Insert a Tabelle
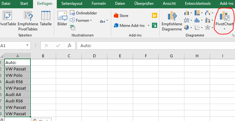This screenshot has height=121, width=235. pyautogui.click(x=46, y=18)
